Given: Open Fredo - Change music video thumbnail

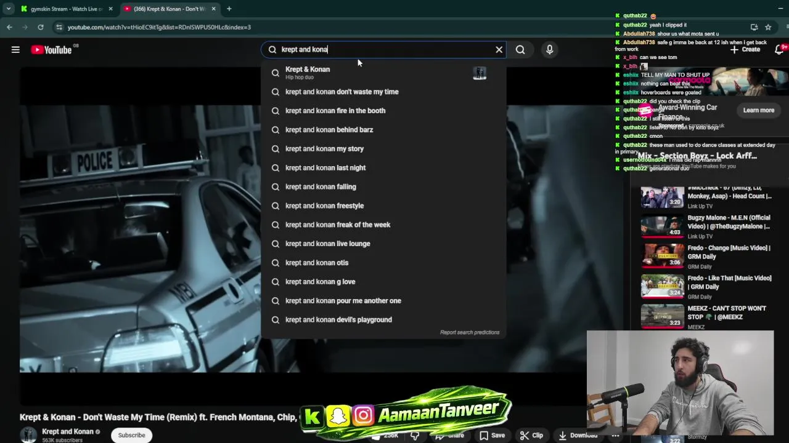Looking at the screenshot, I should pyautogui.click(x=662, y=257).
